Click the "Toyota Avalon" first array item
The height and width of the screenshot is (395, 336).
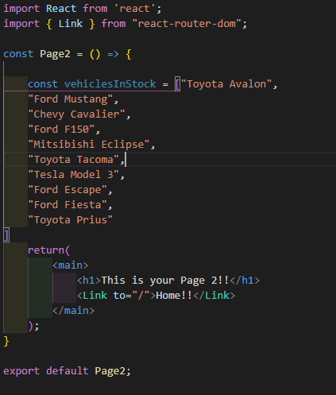226,84
